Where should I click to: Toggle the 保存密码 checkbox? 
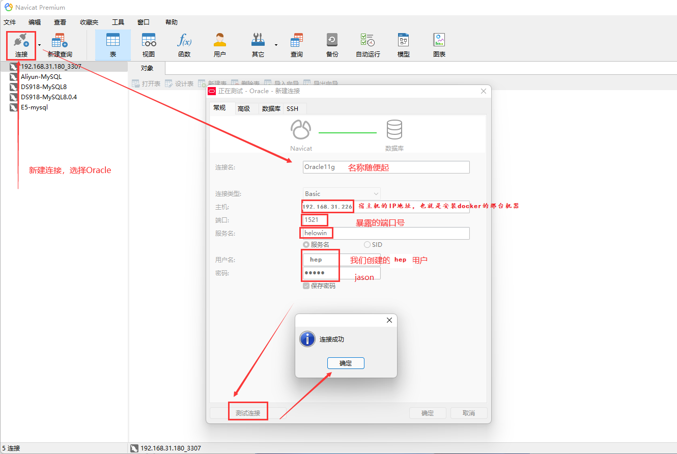click(306, 286)
